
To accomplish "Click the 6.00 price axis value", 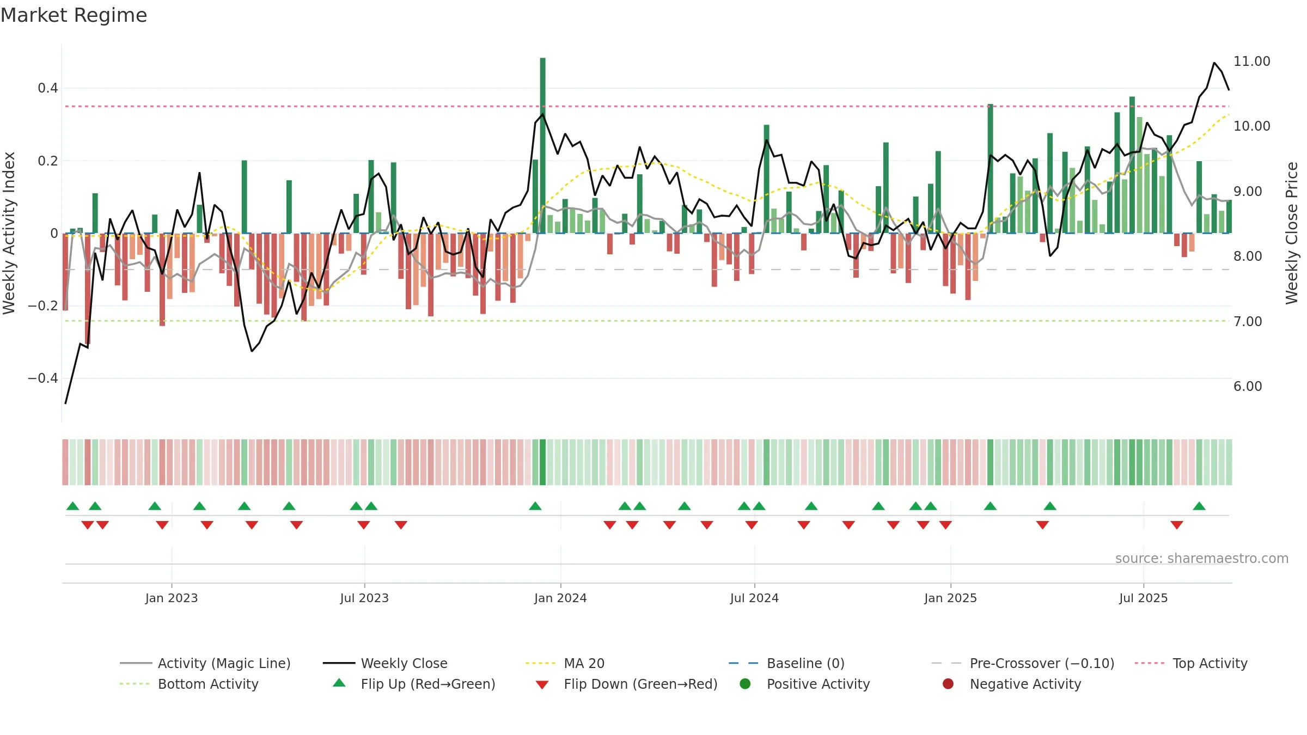I will 1248,387.
